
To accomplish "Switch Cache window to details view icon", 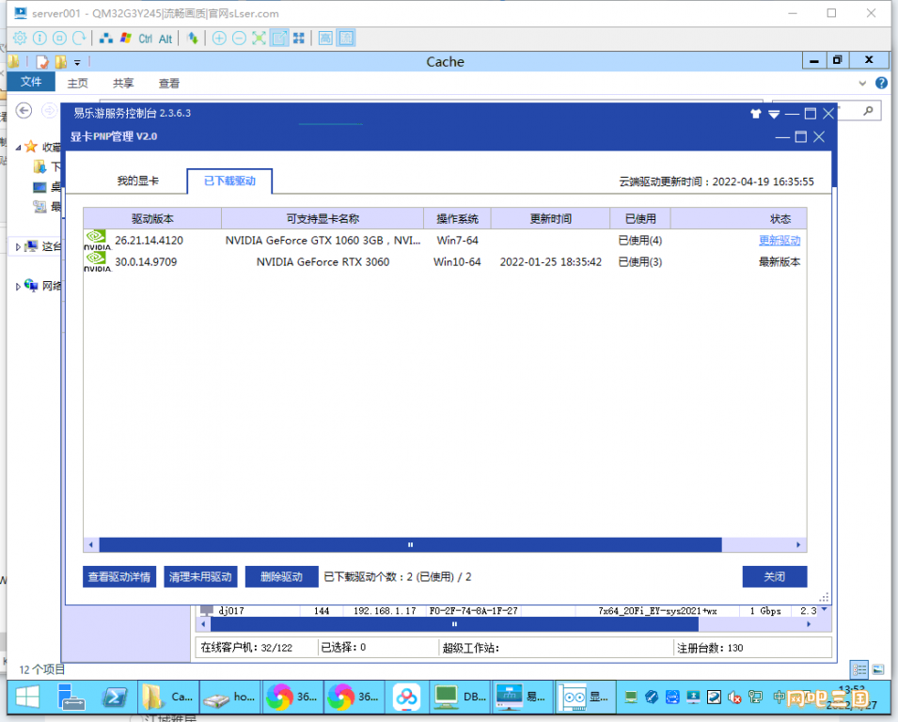I will pos(859,670).
